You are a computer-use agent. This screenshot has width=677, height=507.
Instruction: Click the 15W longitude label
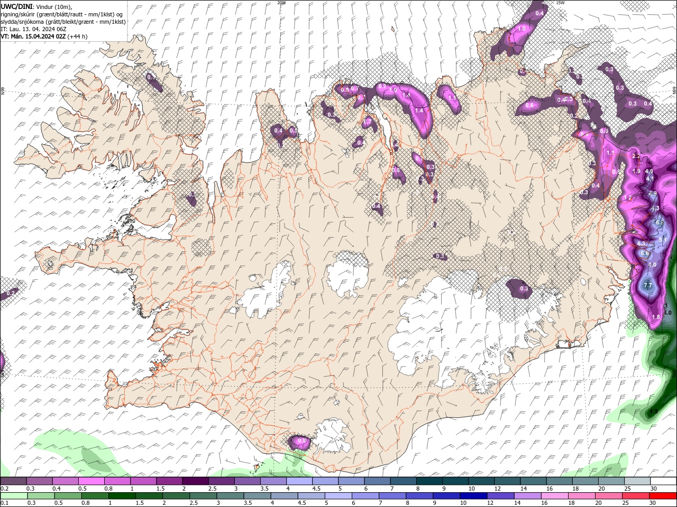click(x=560, y=3)
